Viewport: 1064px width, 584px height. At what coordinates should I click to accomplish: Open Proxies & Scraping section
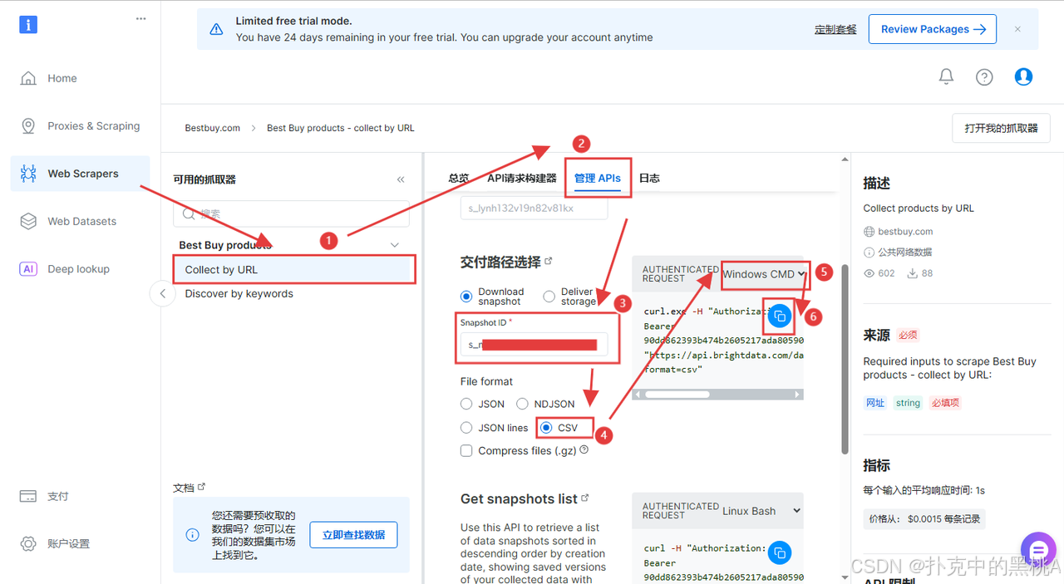pyautogui.click(x=80, y=126)
